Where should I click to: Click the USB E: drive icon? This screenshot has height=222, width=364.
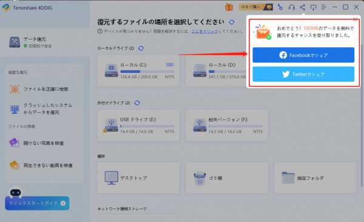tap(111, 126)
